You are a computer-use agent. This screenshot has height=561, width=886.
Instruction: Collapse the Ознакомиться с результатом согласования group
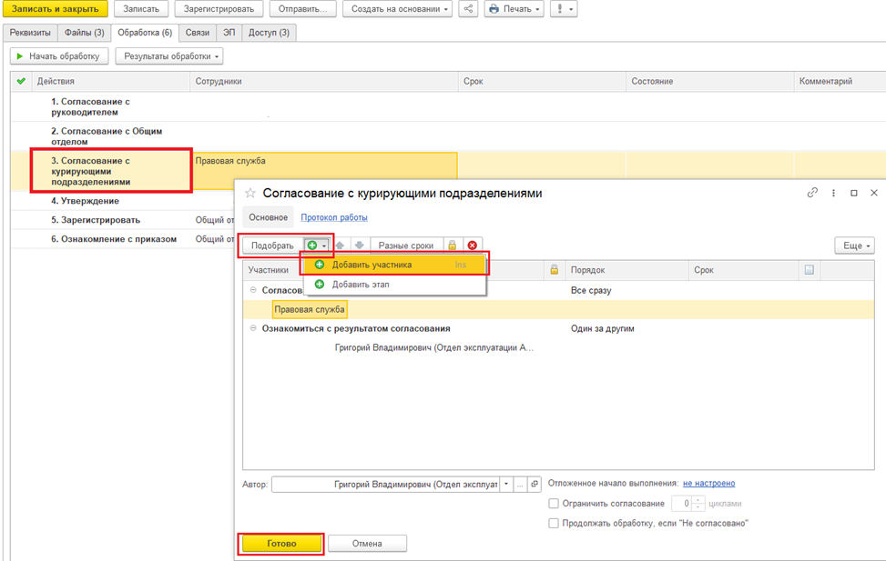coord(253,328)
